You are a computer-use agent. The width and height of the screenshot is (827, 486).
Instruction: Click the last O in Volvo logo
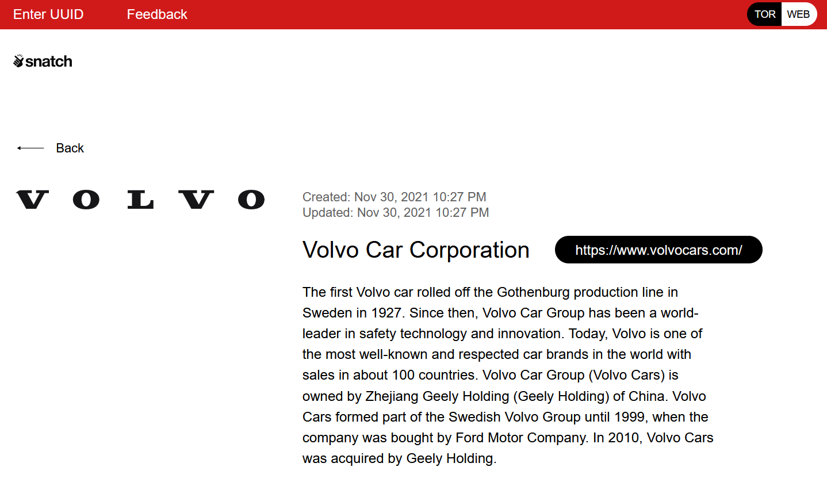tap(251, 200)
